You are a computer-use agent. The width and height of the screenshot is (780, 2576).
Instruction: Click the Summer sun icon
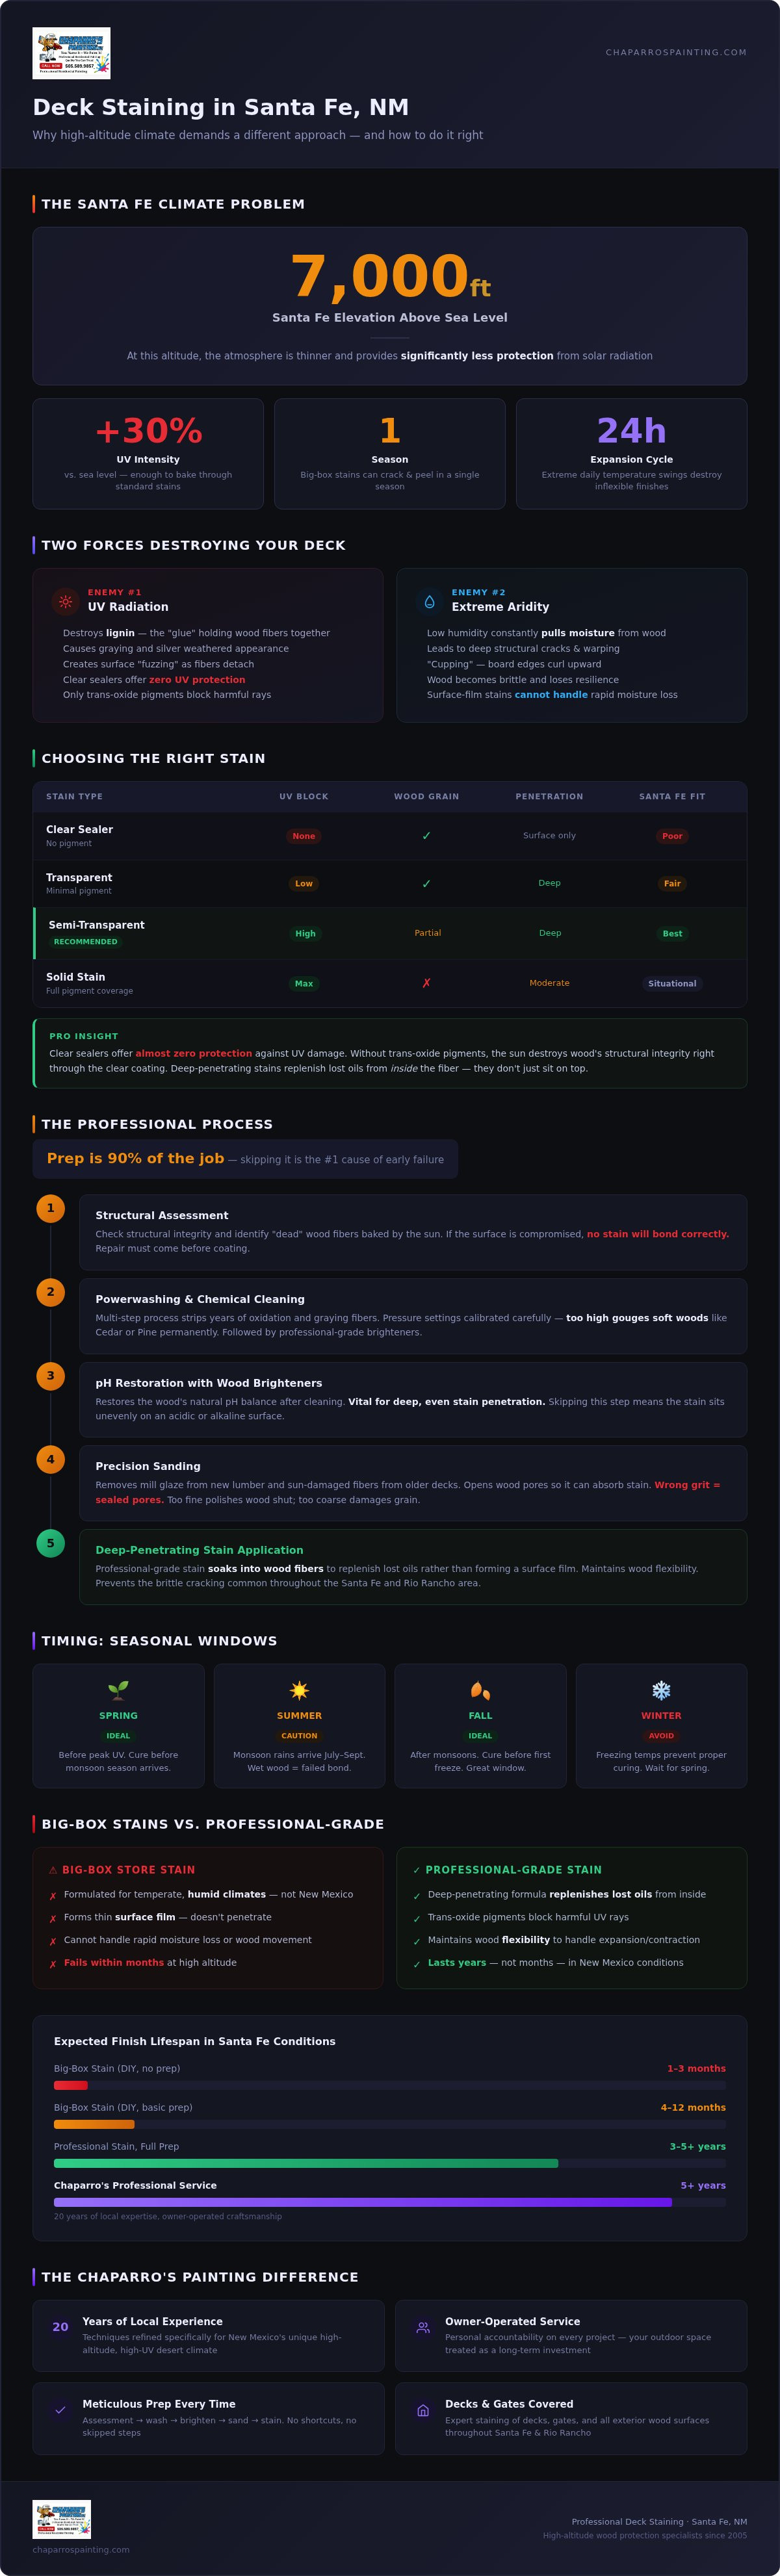coord(299,1690)
